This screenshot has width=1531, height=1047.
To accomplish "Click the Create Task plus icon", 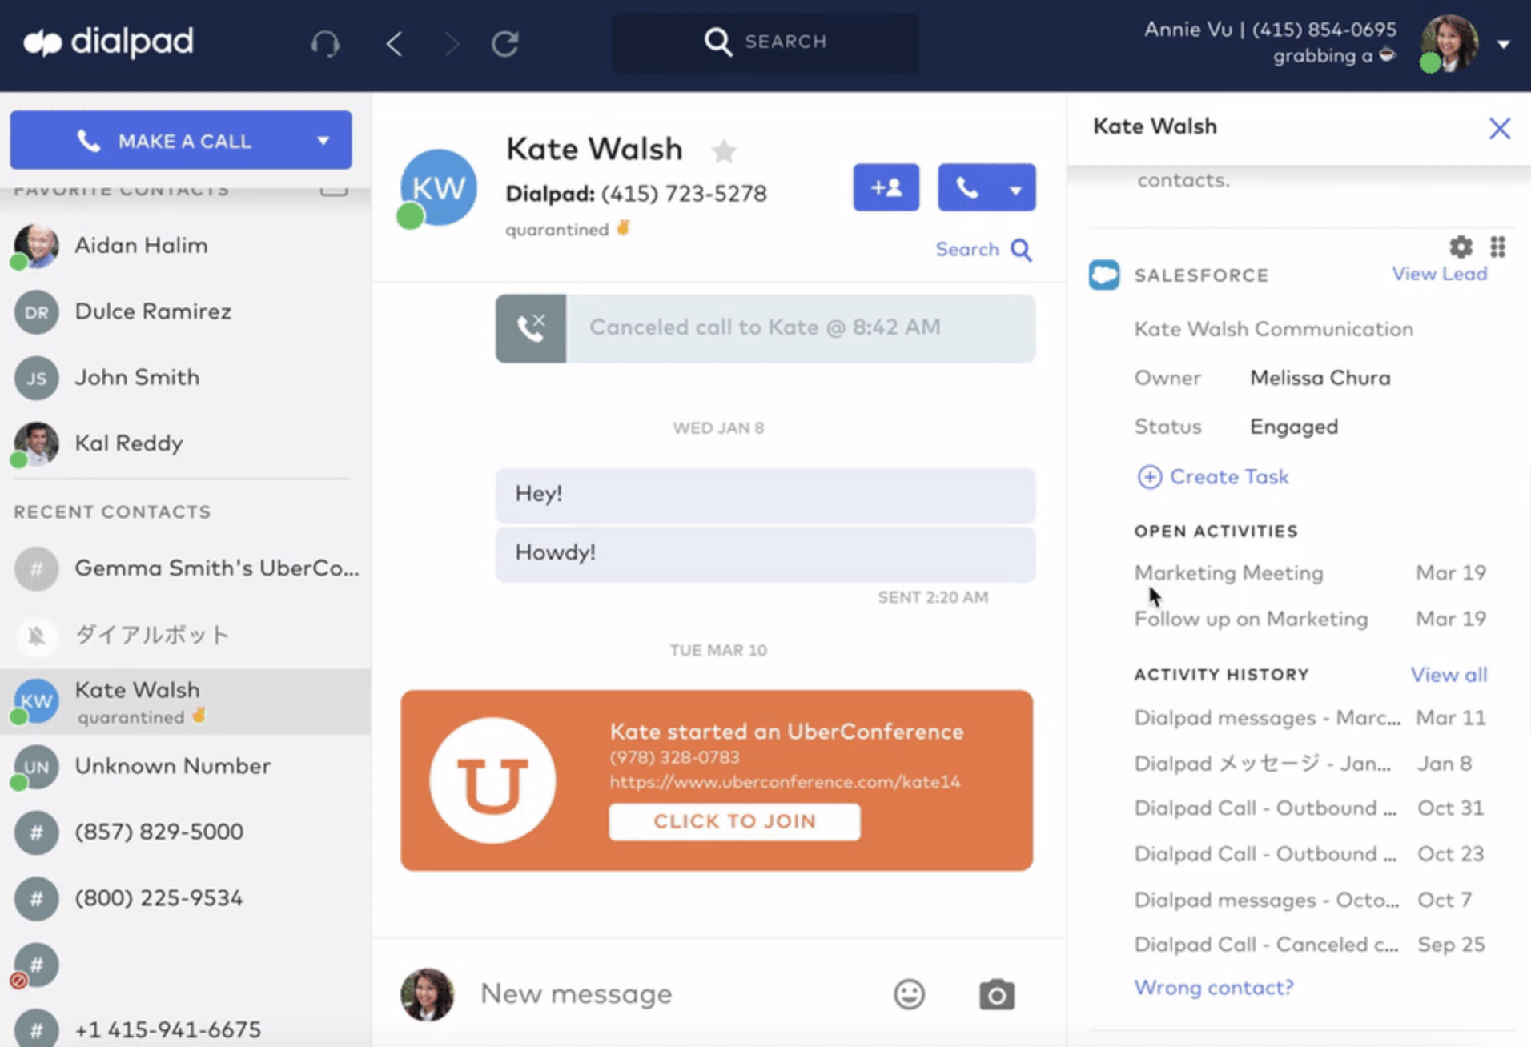I will coord(1150,478).
